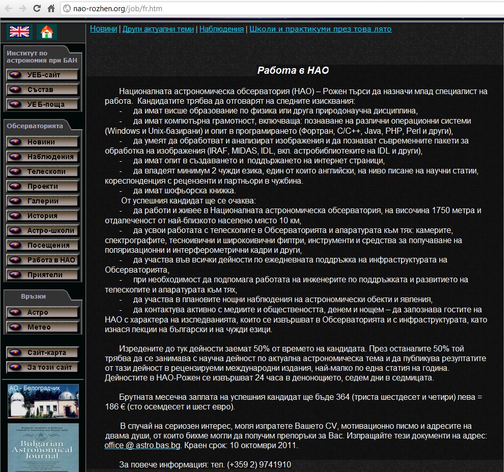The image size is (504, 472).
Task: Click the office@astro.bas.bg email link
Action: coord(143,446)
